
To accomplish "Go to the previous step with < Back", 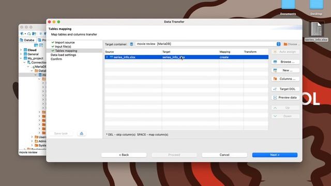I will point(124,155).
